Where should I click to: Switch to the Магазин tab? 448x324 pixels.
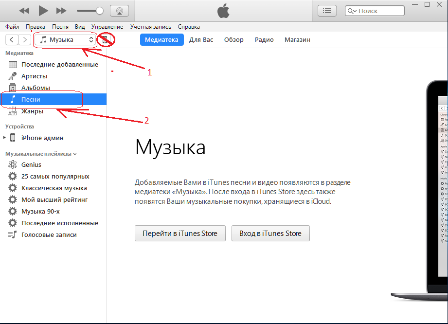(x=297, y=40)
